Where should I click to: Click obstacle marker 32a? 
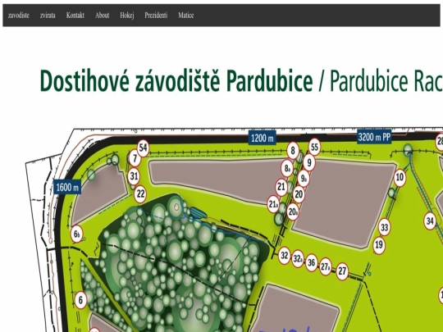pyautogui.click(x=298, y=258)
